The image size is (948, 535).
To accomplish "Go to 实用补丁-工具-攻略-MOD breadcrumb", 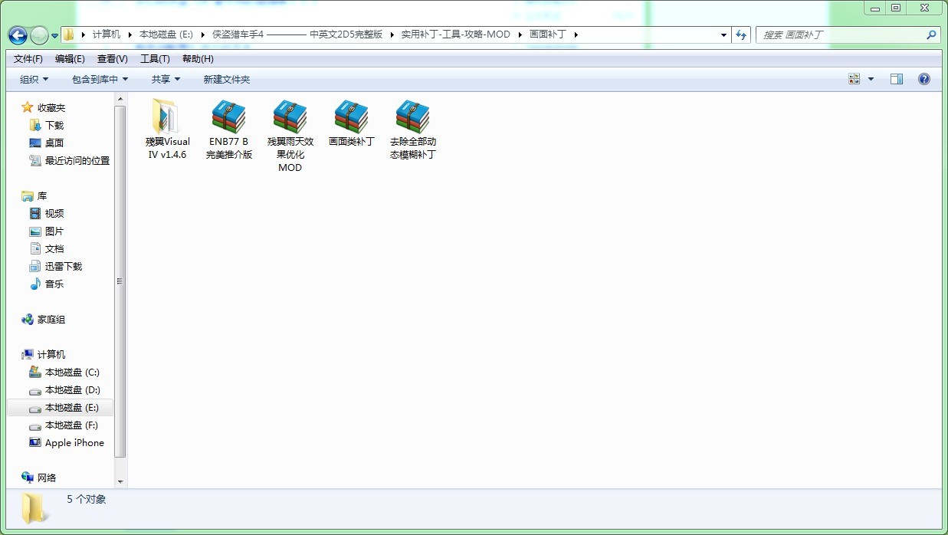I will tap(455, 34).
